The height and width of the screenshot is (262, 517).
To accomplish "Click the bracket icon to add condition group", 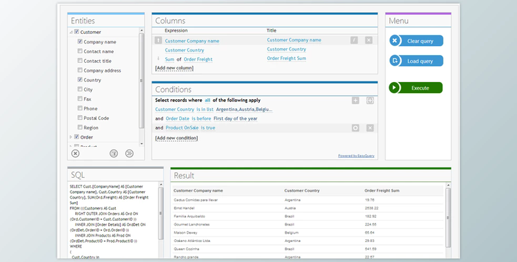I will click(x=370, y=101).
